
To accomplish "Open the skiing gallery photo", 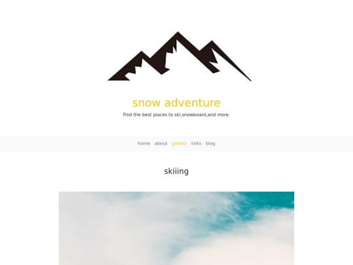I will [176, 228].
